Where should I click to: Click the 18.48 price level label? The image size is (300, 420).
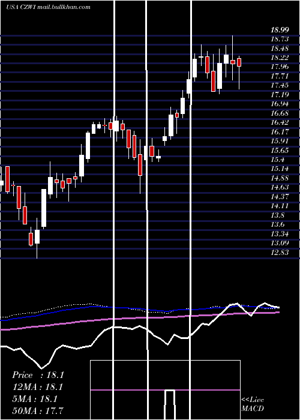coord(280,49)
